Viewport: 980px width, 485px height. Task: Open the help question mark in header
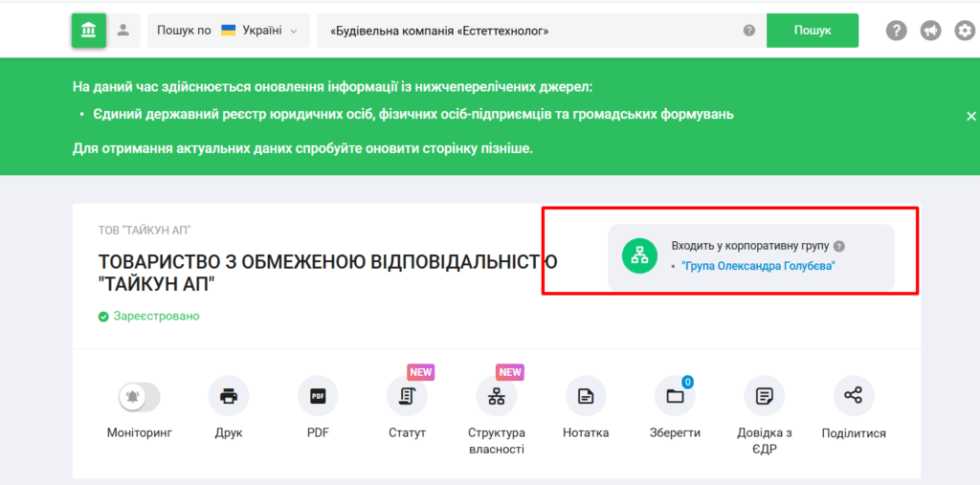(x=896, y=31)
